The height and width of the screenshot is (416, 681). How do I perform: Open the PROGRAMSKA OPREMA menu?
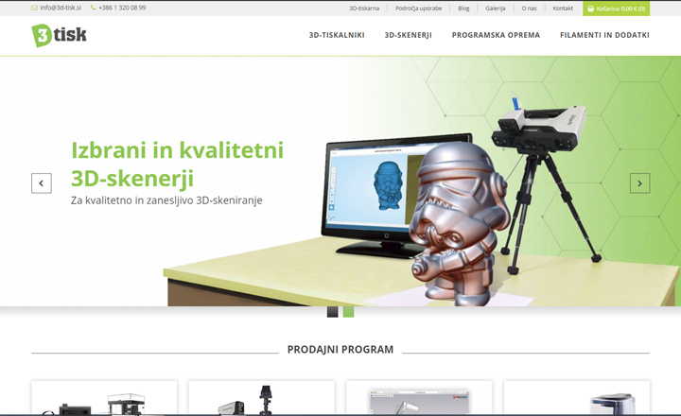pyautogui.click(x=496, y=35)
